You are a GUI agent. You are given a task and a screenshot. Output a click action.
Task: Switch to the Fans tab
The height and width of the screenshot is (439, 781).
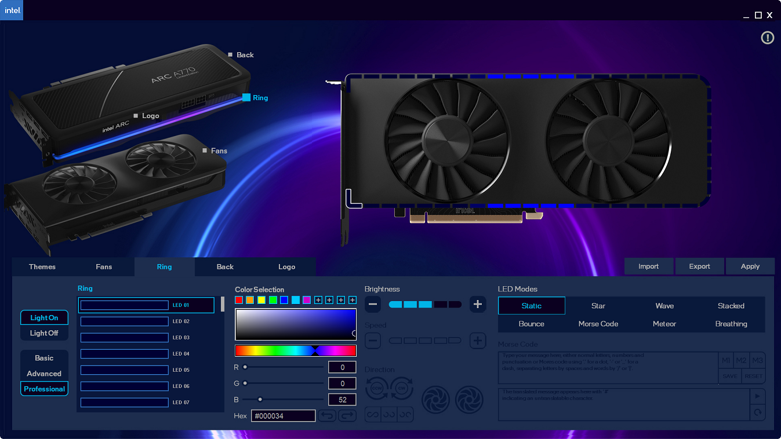(x=104, y=266)
